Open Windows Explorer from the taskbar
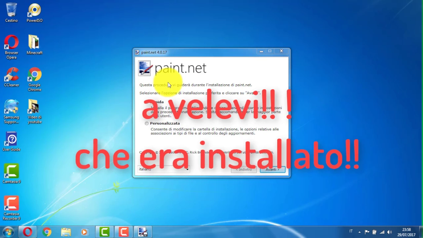This screenshot has height=238, width=423. 66,232
